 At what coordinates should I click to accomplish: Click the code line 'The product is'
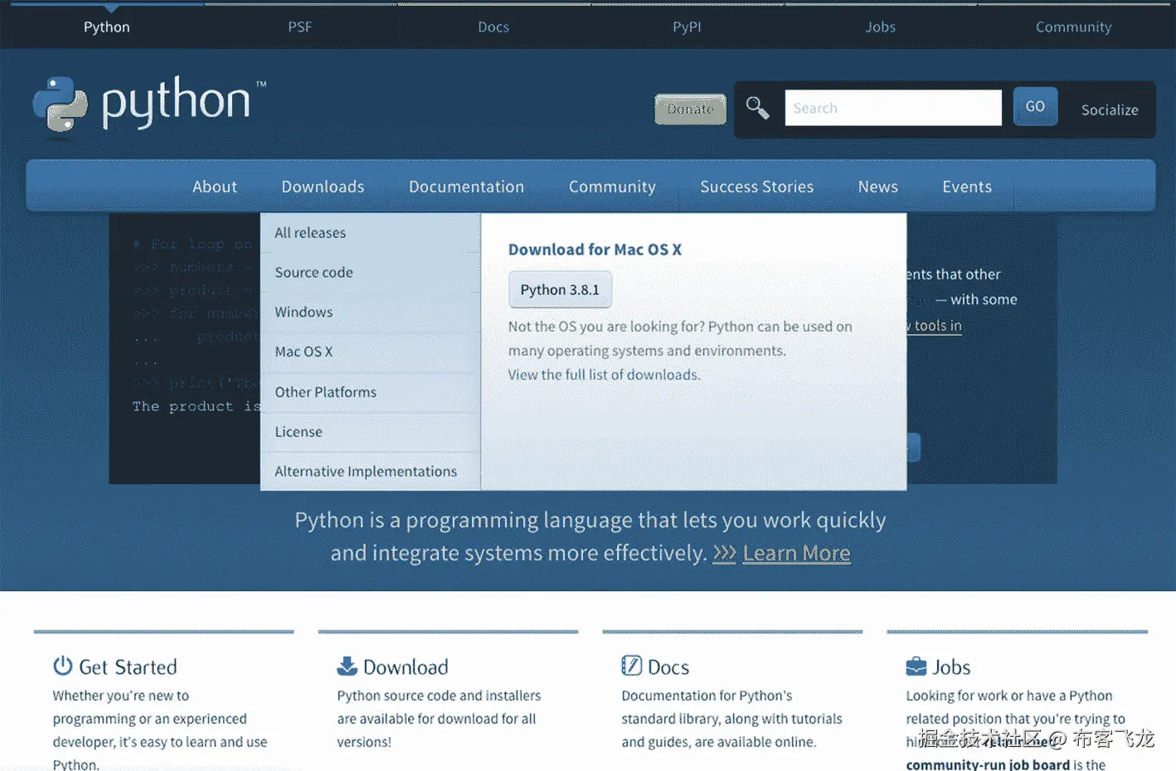point(196,406)
